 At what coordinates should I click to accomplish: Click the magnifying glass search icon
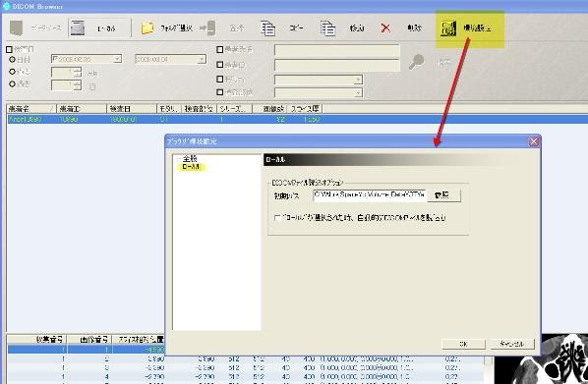(417, 62)
